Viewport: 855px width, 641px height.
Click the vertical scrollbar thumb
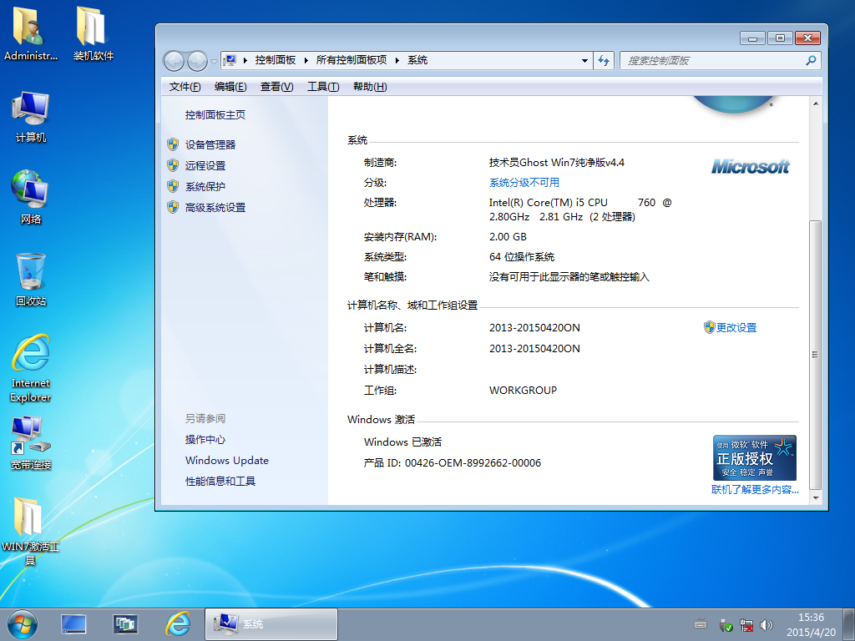pyautogui.click(x=816, y=355)
